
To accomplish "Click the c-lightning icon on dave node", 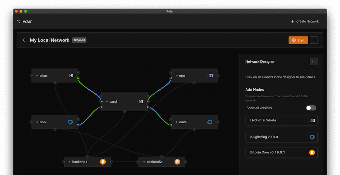I will (x=210, y=122).
